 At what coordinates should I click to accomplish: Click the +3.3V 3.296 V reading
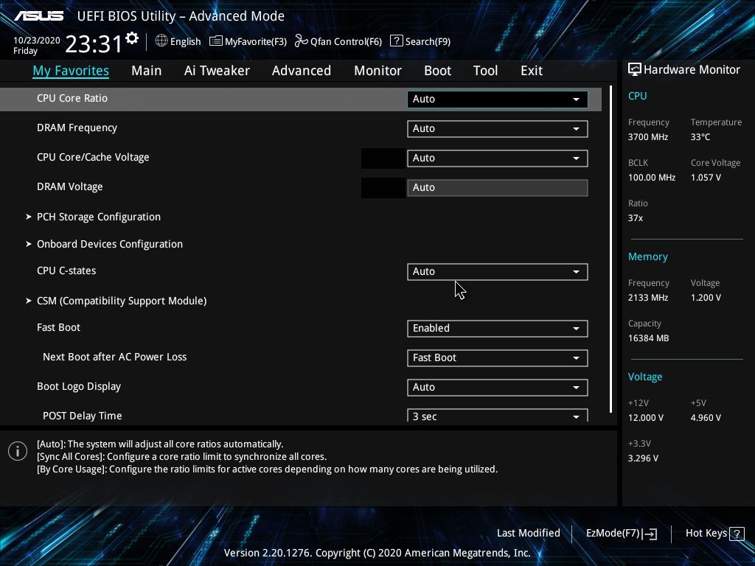[x=643, y=458]
